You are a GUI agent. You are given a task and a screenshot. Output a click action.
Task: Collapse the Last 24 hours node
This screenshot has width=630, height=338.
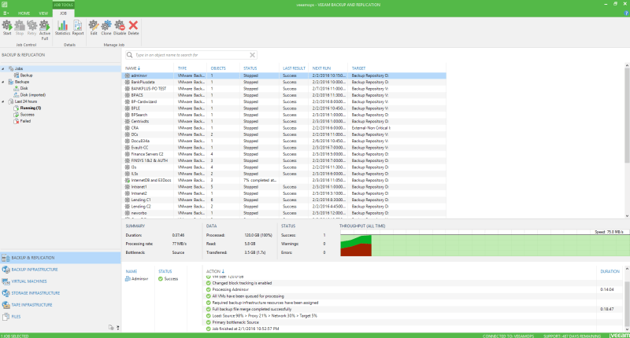coord(4,101)
